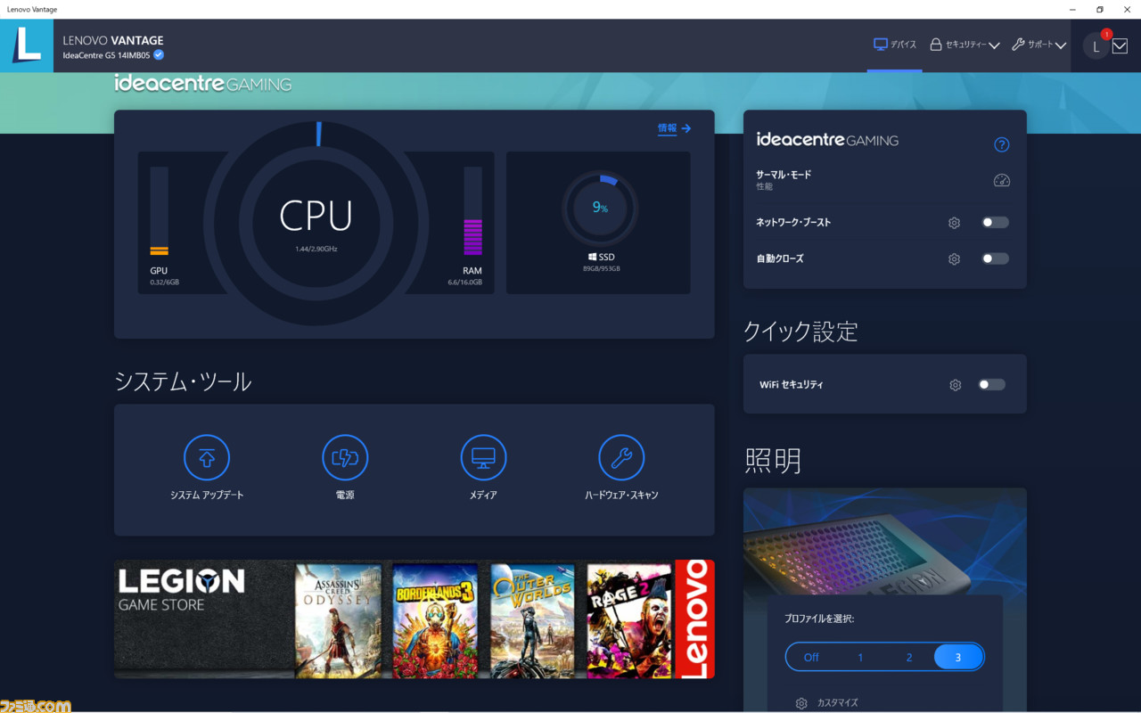Open WiFi Security settings gear
Image resolution: width=1141 pixels, height=713 pixels.
[x=956, y=385]
